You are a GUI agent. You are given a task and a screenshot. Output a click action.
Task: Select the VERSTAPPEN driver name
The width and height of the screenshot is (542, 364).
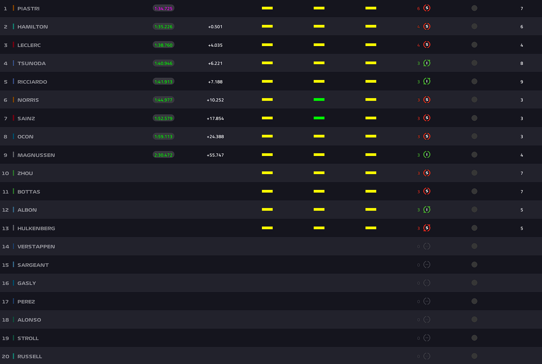tap(36, 246)
